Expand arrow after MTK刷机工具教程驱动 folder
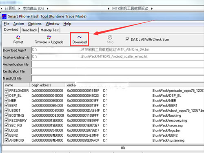 [x=152, y=9]
